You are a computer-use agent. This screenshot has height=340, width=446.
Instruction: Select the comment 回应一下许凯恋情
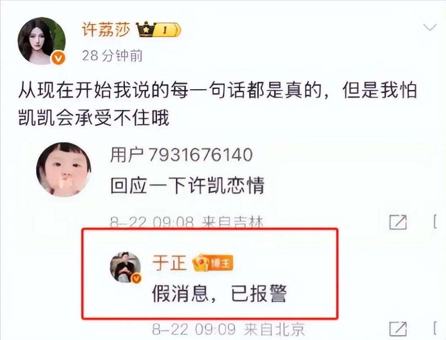[x=187, y=185]
